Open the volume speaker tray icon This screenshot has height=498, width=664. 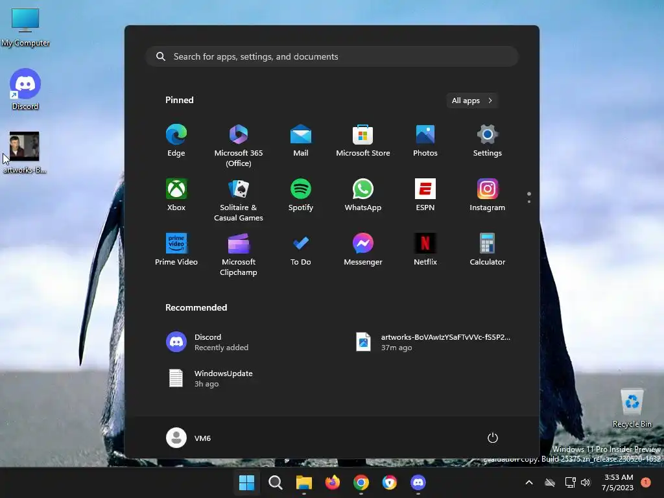[x=586, y=482]
